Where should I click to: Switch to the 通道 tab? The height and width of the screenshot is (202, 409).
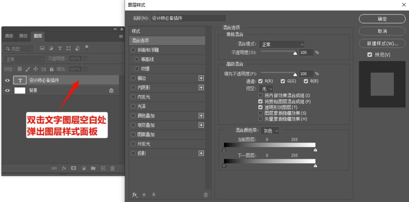pyautogui.click(x=9, y=36)
